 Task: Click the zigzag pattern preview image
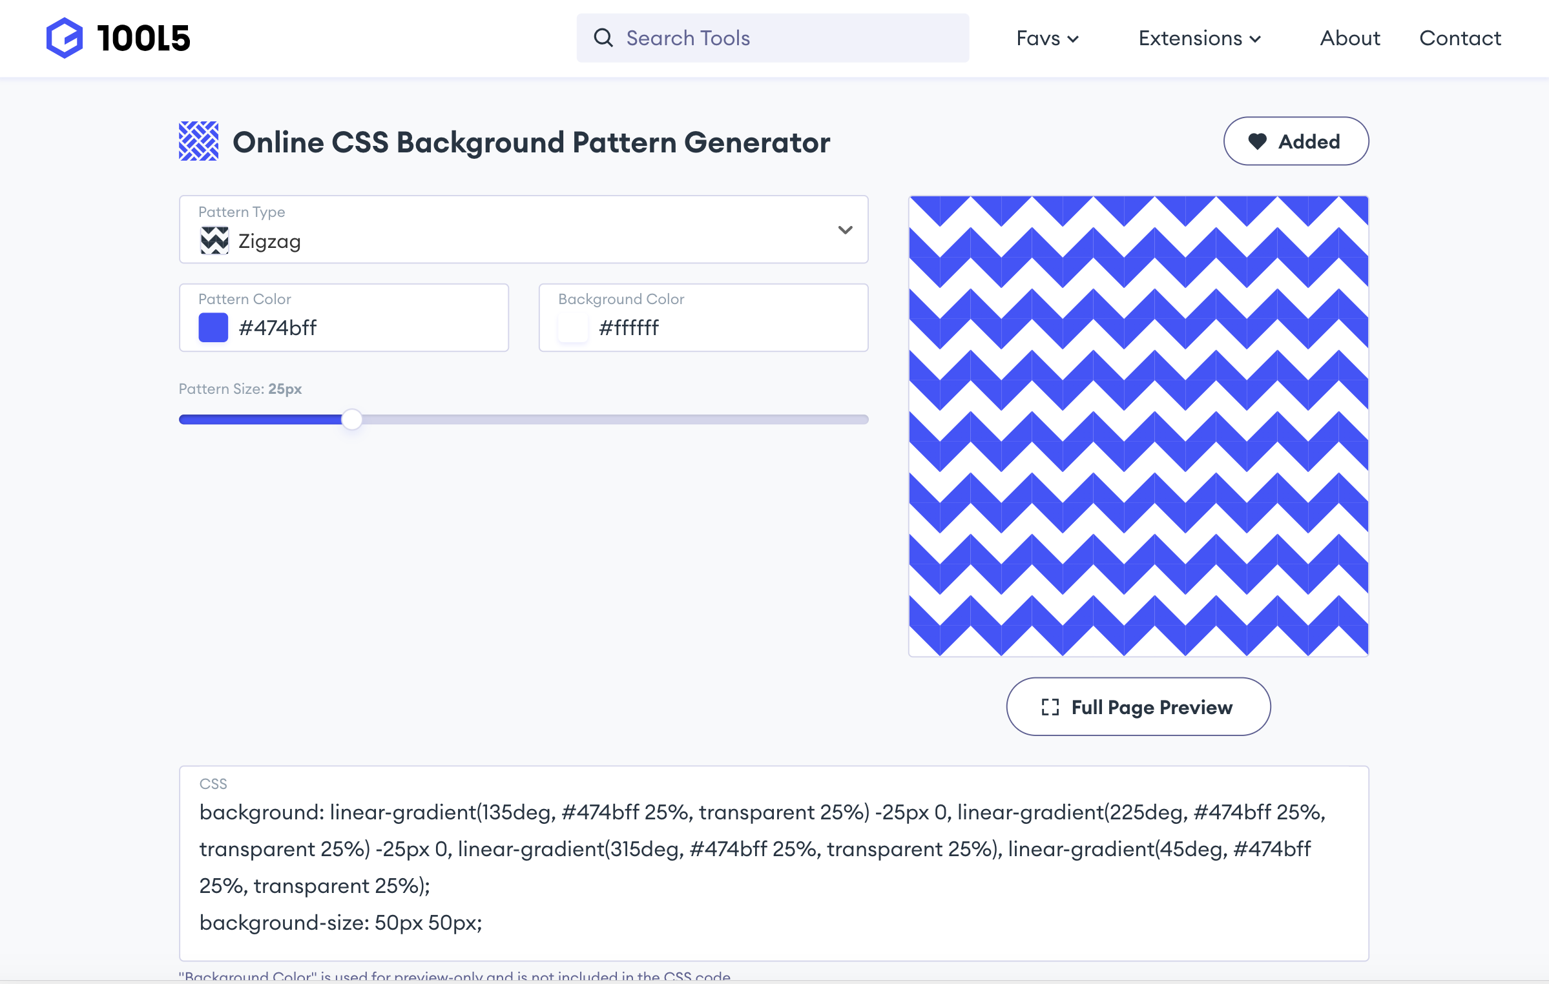coord(1138,426)
